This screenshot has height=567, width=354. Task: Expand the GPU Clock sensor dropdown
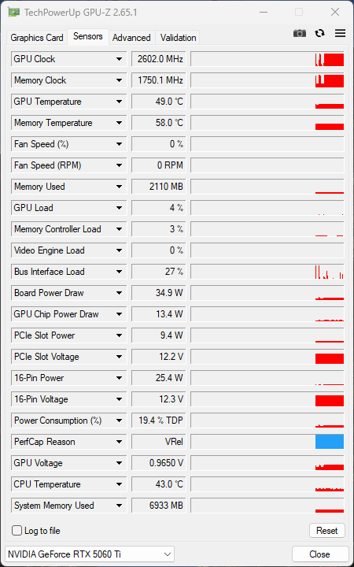click(119, 59)
